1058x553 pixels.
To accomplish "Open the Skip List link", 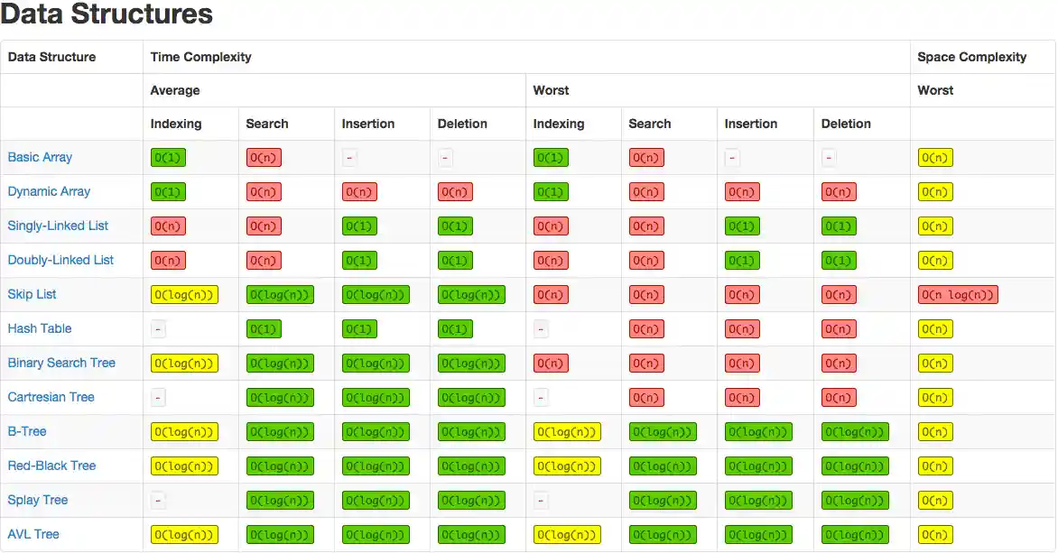I will click(32, 294).
